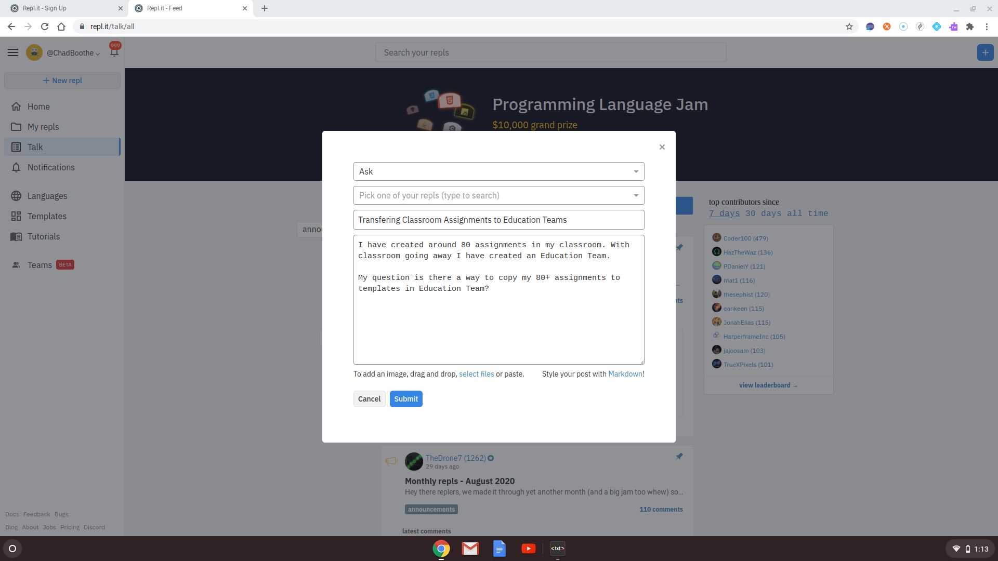Open YouTube from the shelf
Screen dimensions: 998x561
click(x=528, y=549)
